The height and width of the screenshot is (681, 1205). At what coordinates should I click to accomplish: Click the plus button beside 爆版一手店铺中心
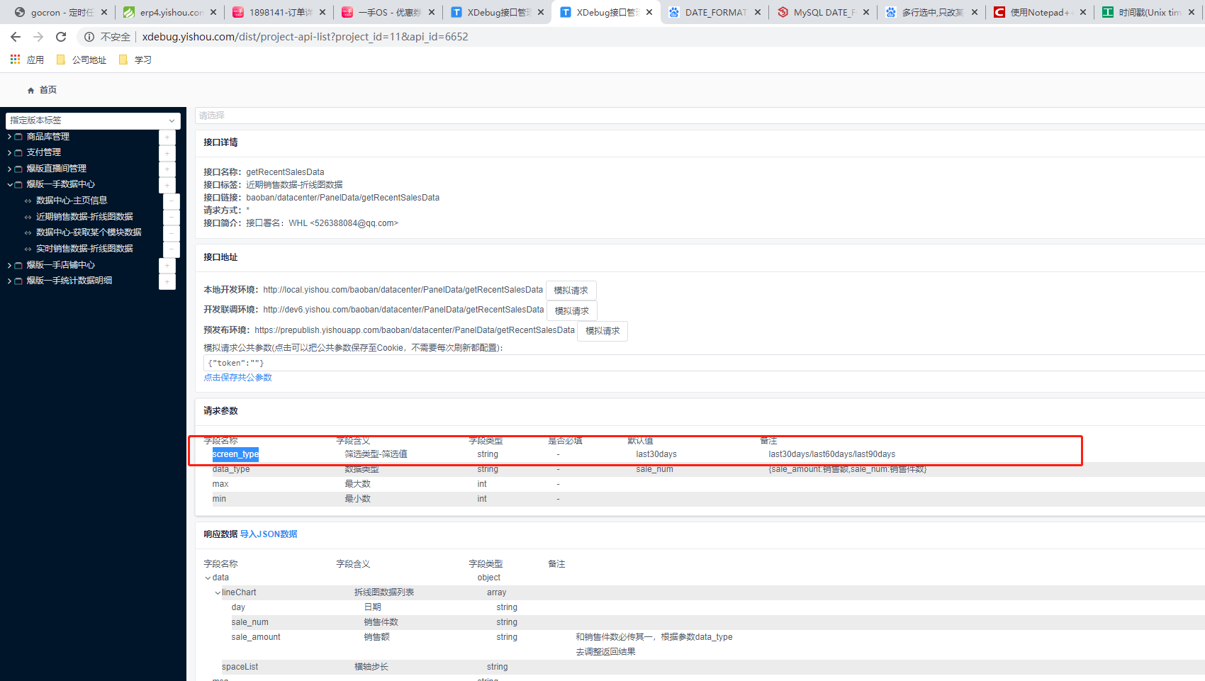tap(167, 265)
